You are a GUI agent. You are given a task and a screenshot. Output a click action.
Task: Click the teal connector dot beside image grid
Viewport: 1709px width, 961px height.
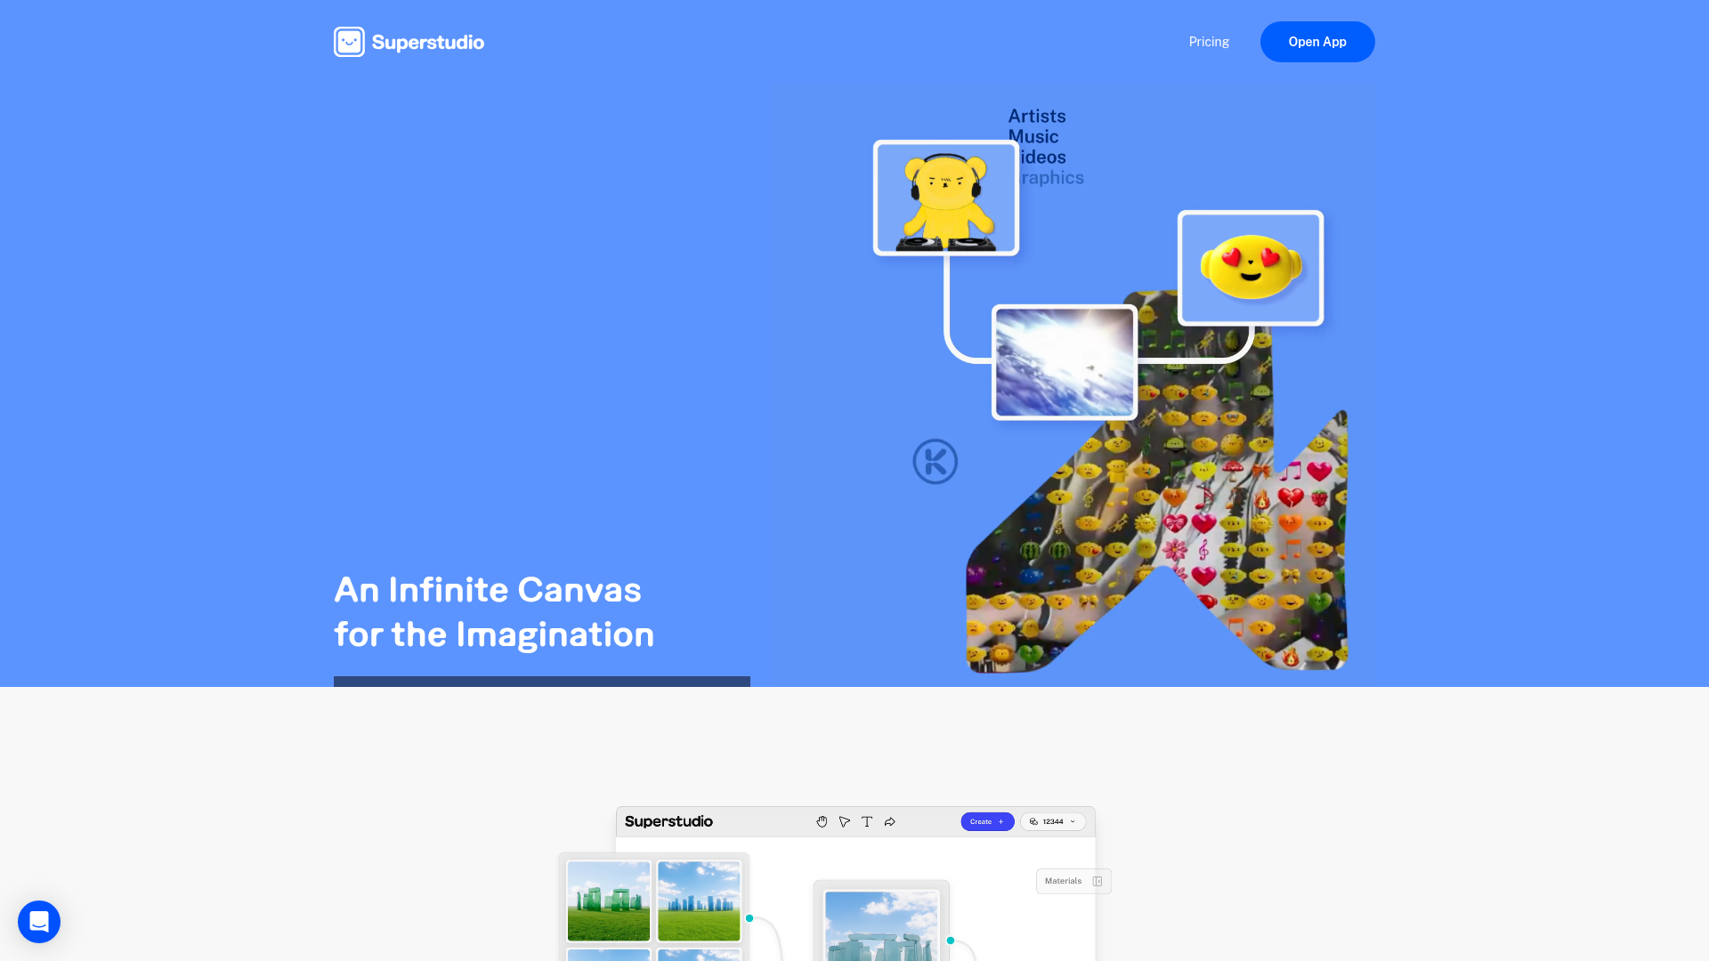(x=749, y=918)
